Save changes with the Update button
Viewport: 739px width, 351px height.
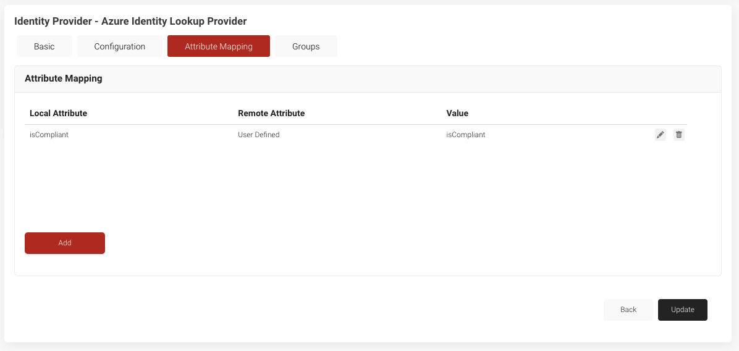click(682, 310)
